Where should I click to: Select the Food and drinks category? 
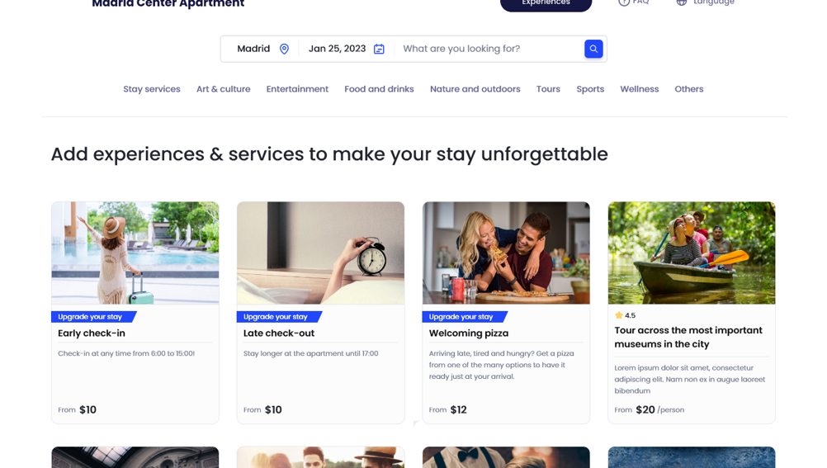click(x=379, y=89)
